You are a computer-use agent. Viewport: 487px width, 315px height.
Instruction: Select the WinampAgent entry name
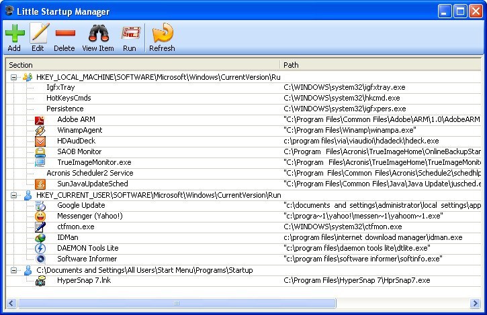(79, 130)
